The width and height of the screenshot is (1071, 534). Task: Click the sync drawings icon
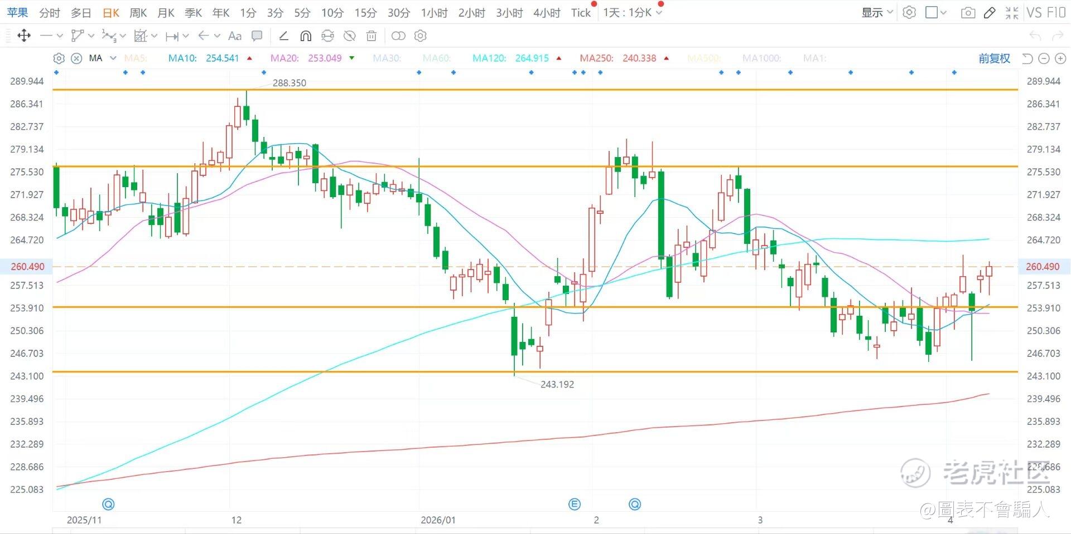click(327, 36)
